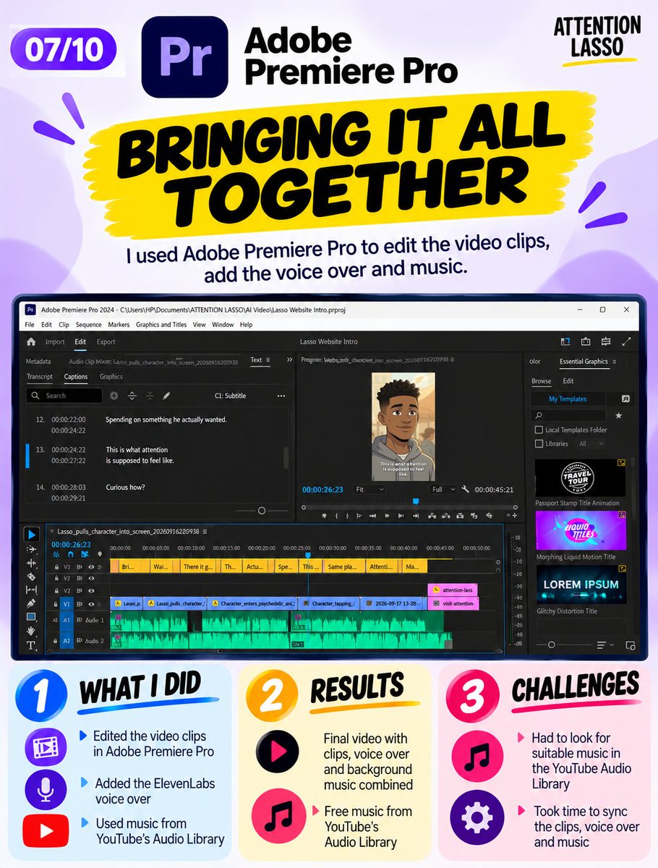Viewport: 658px width, 868px height.
Task: Go to the Home screen icon
Action: 31,341
